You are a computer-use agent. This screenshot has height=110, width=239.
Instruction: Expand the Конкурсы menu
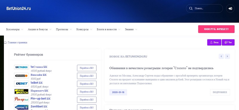(x=84, y=30)
